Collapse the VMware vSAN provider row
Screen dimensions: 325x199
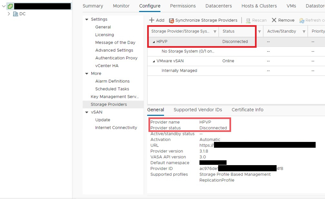(154, 61)
